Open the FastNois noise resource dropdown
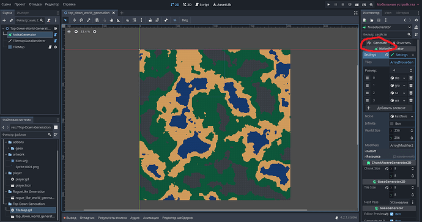Image resolution: width=422 pixels, height=222 pixels. [x=402, y=116]
